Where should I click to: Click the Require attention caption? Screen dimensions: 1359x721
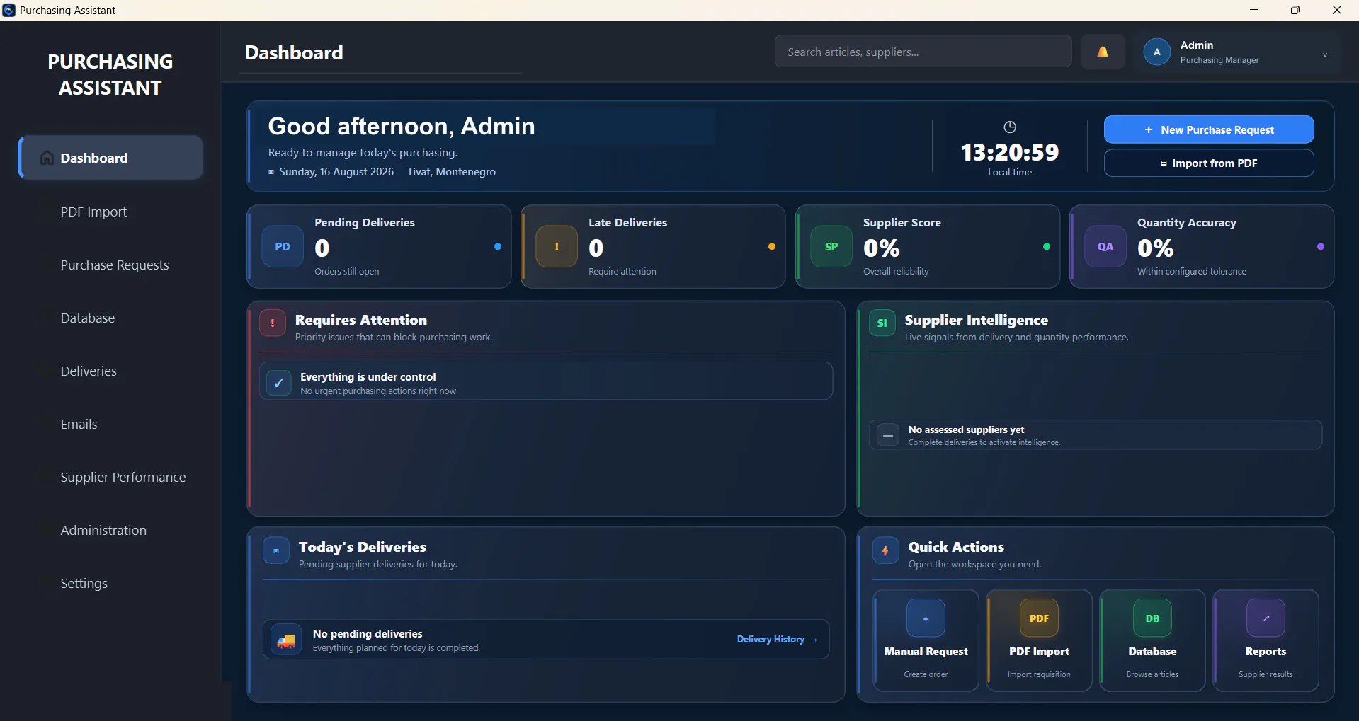622,272
